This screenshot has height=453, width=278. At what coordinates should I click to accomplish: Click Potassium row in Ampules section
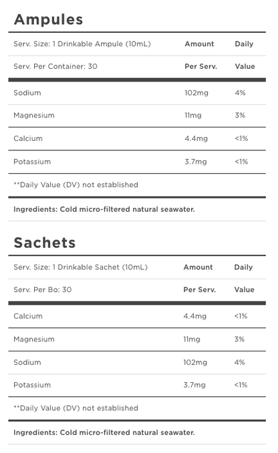click(x=137, y=162)
